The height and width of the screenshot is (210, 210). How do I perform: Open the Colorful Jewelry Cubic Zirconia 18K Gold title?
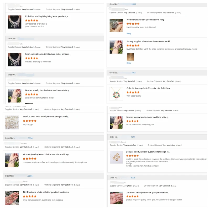pos(149,88)
